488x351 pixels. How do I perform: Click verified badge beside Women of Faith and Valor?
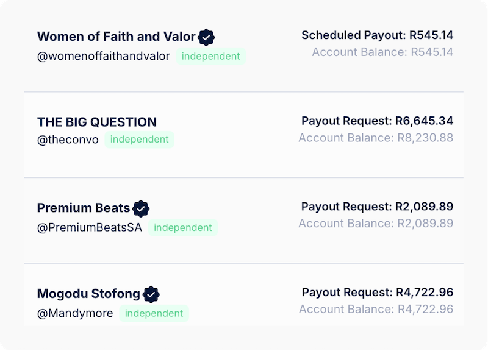(206, 37)
